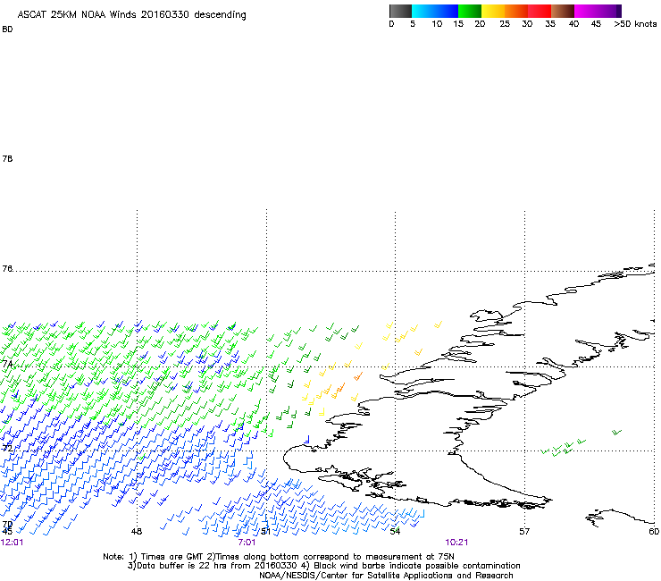Click the dark purple 45-50 knots color bar segment
Image resolution: width=661 pixels, height=581 pixels.
[609, 11]
